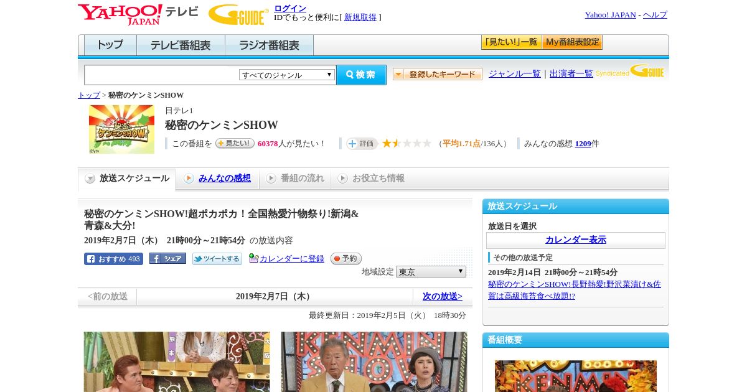Viewport: 747px width, 392px height.
Task: Click the 2019年2月7日（木） date heading
Action: coord(275,297)
